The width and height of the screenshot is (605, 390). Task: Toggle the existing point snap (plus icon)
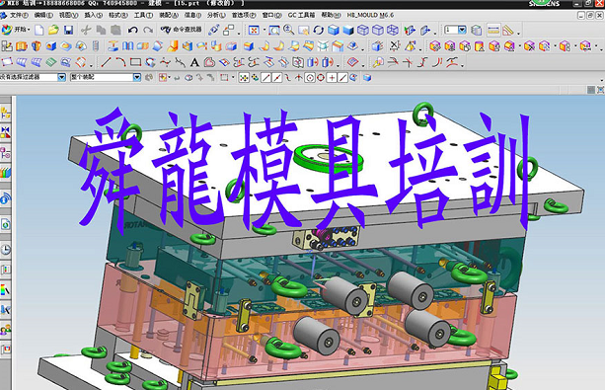click(x=332, y=78)
